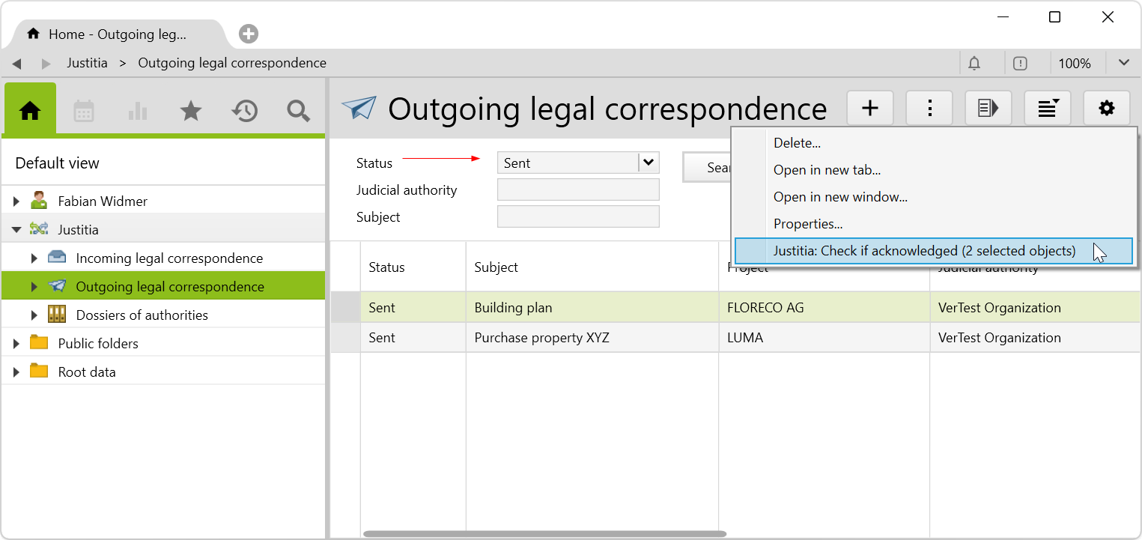Screen dimensions: 1142x540
Task: Open the search magnifier tab
Action: (298, 111)
